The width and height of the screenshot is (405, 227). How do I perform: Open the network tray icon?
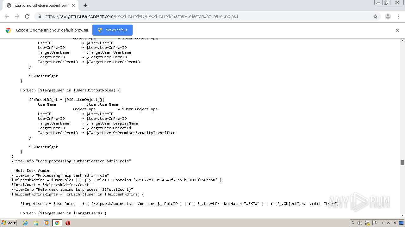coord(367,223)
